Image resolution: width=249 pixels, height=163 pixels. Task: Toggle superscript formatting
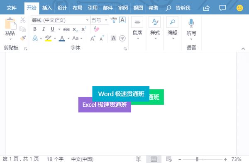pos(84,29)
